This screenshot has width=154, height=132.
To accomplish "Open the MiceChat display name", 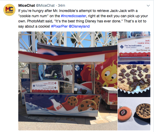I will [x=27, y=5].
